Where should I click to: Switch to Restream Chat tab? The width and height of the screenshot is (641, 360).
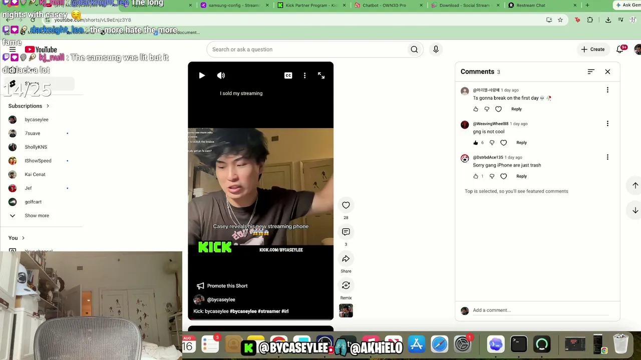[542, 5]
